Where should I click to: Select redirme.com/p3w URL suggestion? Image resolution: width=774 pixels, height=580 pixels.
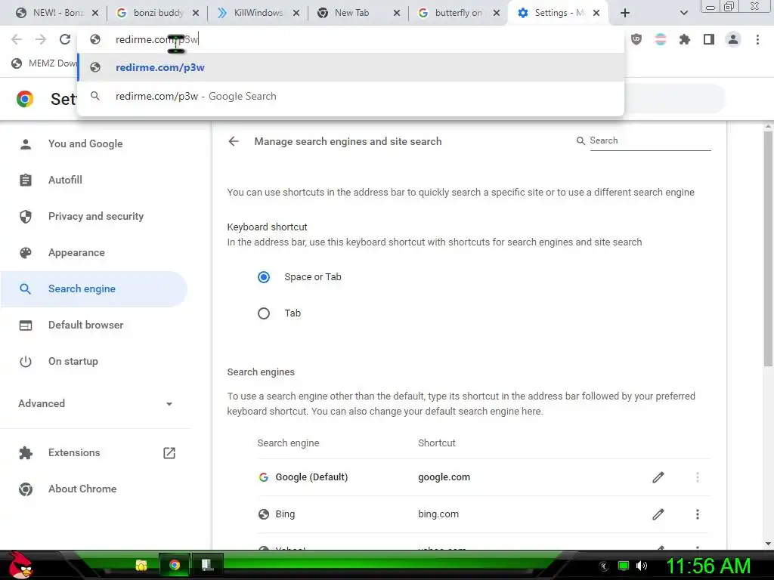point(351,67)
